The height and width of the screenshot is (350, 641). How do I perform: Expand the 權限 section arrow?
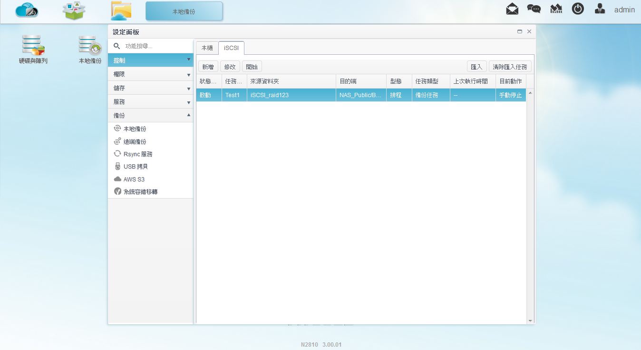tap(189, 75)
